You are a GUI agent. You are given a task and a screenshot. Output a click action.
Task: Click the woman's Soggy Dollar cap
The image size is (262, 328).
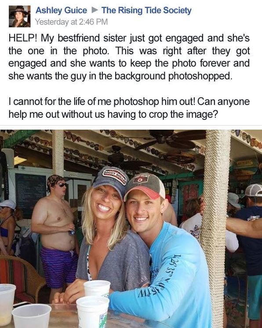[x=110, y=179]
